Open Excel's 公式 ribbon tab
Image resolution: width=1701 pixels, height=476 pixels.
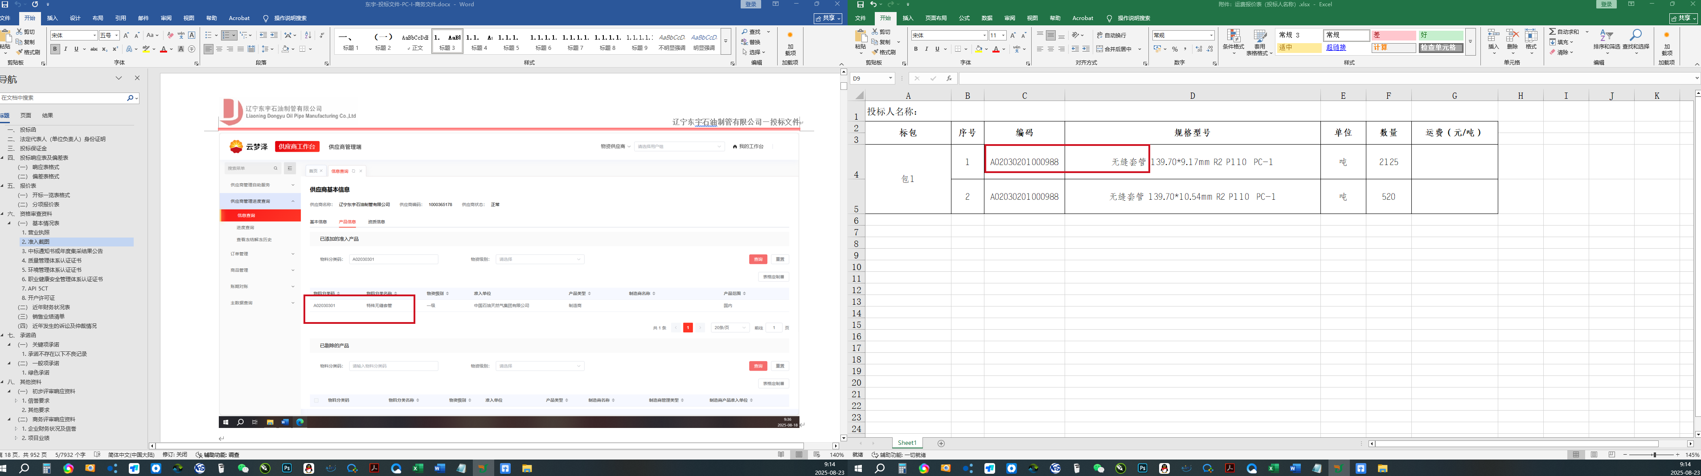tap(964, 18)
